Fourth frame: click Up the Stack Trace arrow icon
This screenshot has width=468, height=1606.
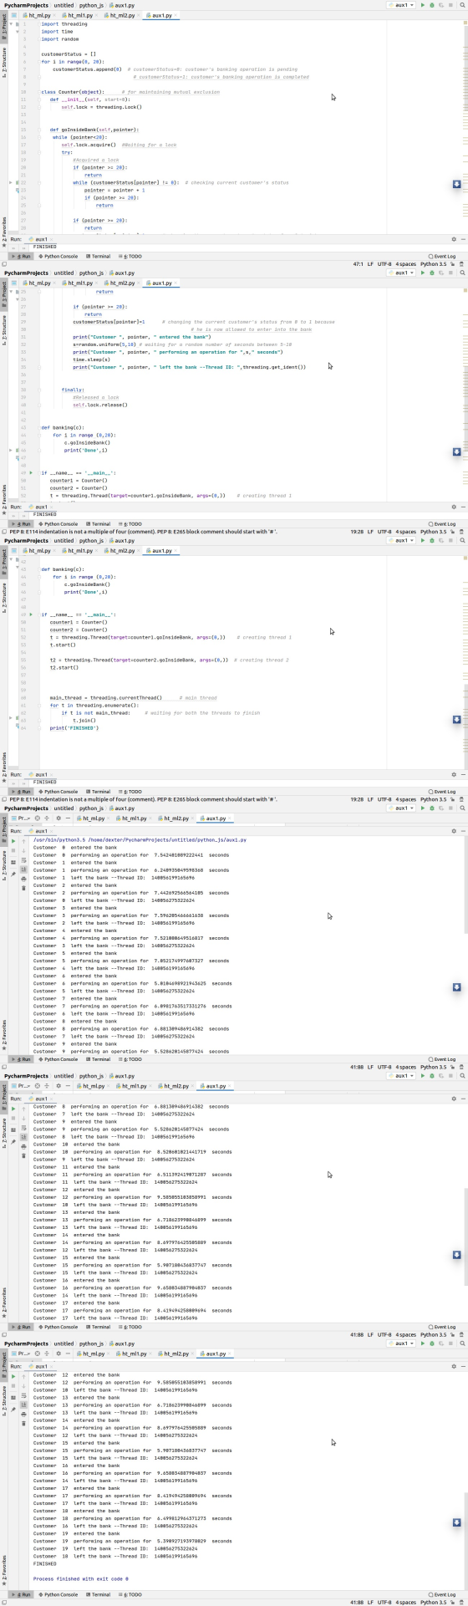[x=23, y=840]
